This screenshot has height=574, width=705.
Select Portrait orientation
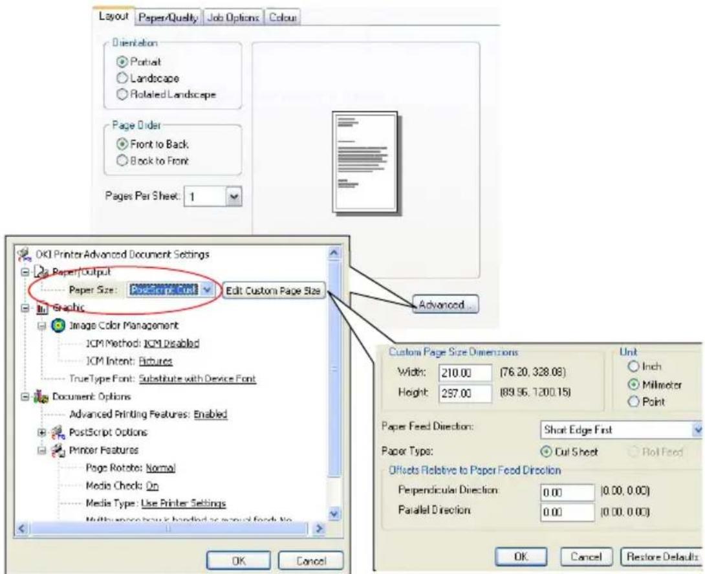(122, 62)
